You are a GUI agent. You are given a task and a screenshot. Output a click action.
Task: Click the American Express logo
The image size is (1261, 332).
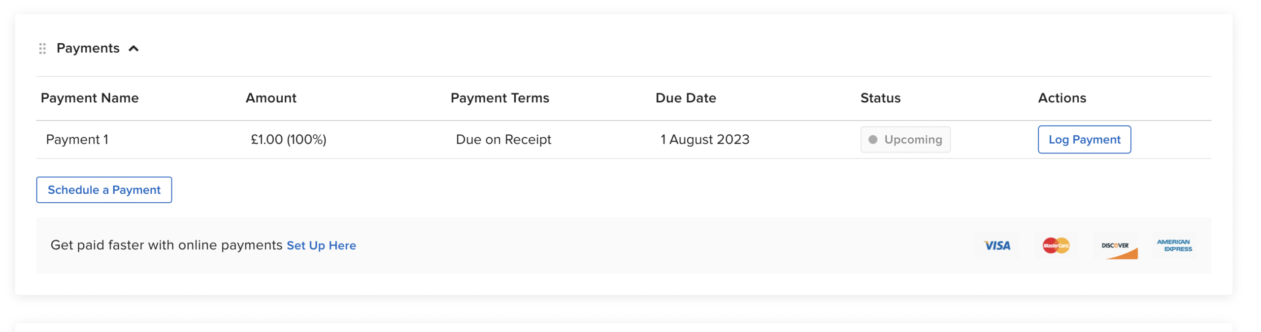pyautogui.click(x=1174, y=245)
